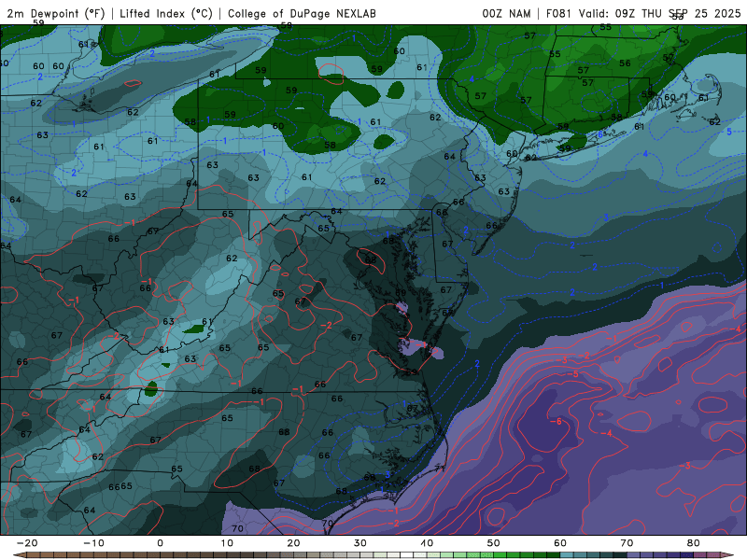747x560 pixels.
Task: Click the blue '6' lifted index contour label
Action: point(600,134)
